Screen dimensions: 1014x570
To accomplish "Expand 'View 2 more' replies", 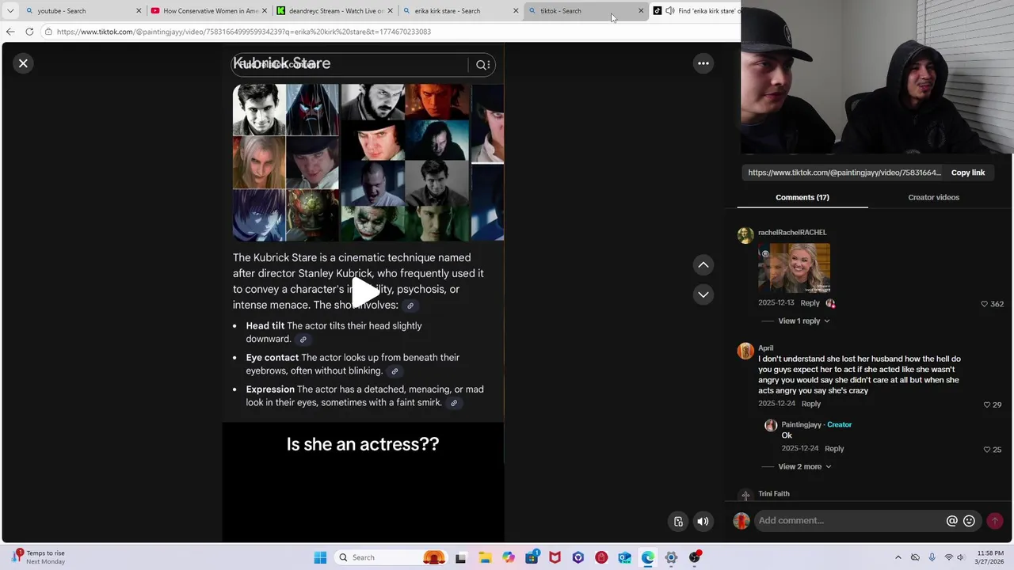I will coord(804,466).
